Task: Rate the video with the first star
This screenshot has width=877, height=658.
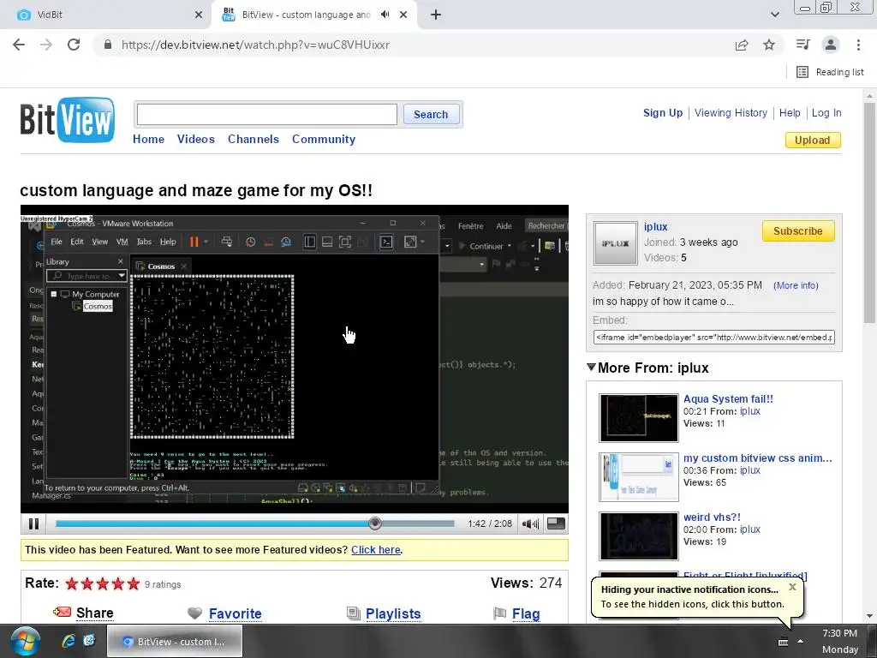Action: coord(72,584)
